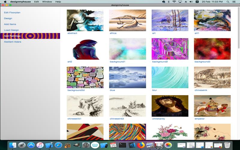Open the App Store dock icon
Viewport: 240px width, 150px height.
tap(31, 145)
